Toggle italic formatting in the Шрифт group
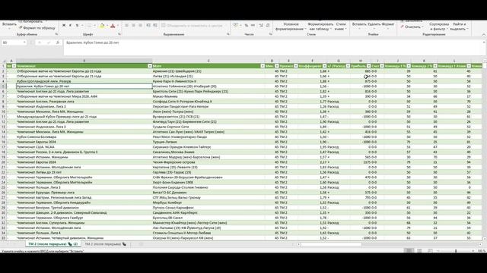The height and width of the screenshot is (273, 487). point(70,25)
